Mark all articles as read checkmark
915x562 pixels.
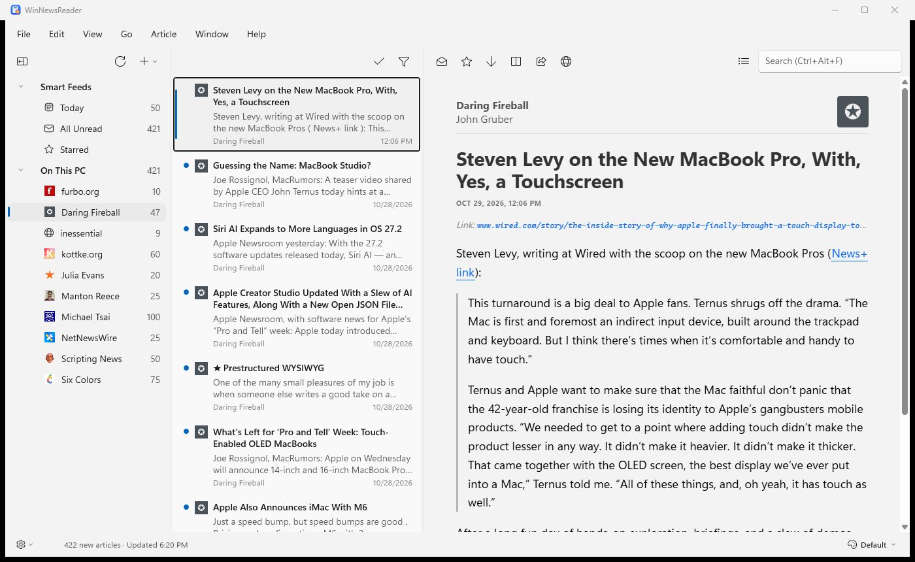click(379, 61)
